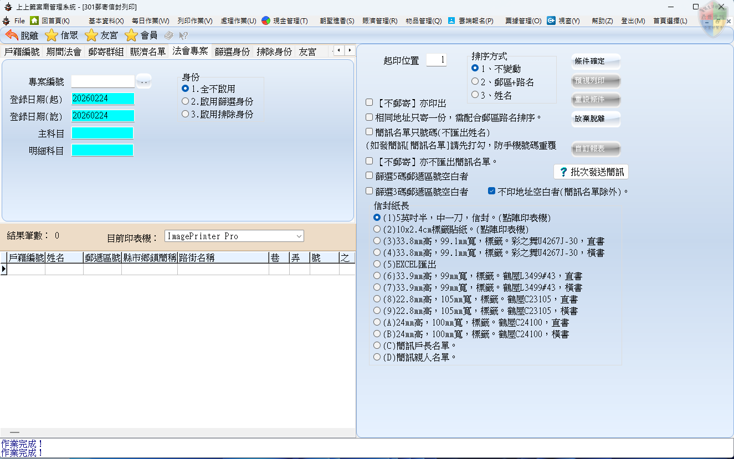This screenshot has height=459, width=734.
Task: Select (5)EXCEL匯出 paper option
Action: 377,264
